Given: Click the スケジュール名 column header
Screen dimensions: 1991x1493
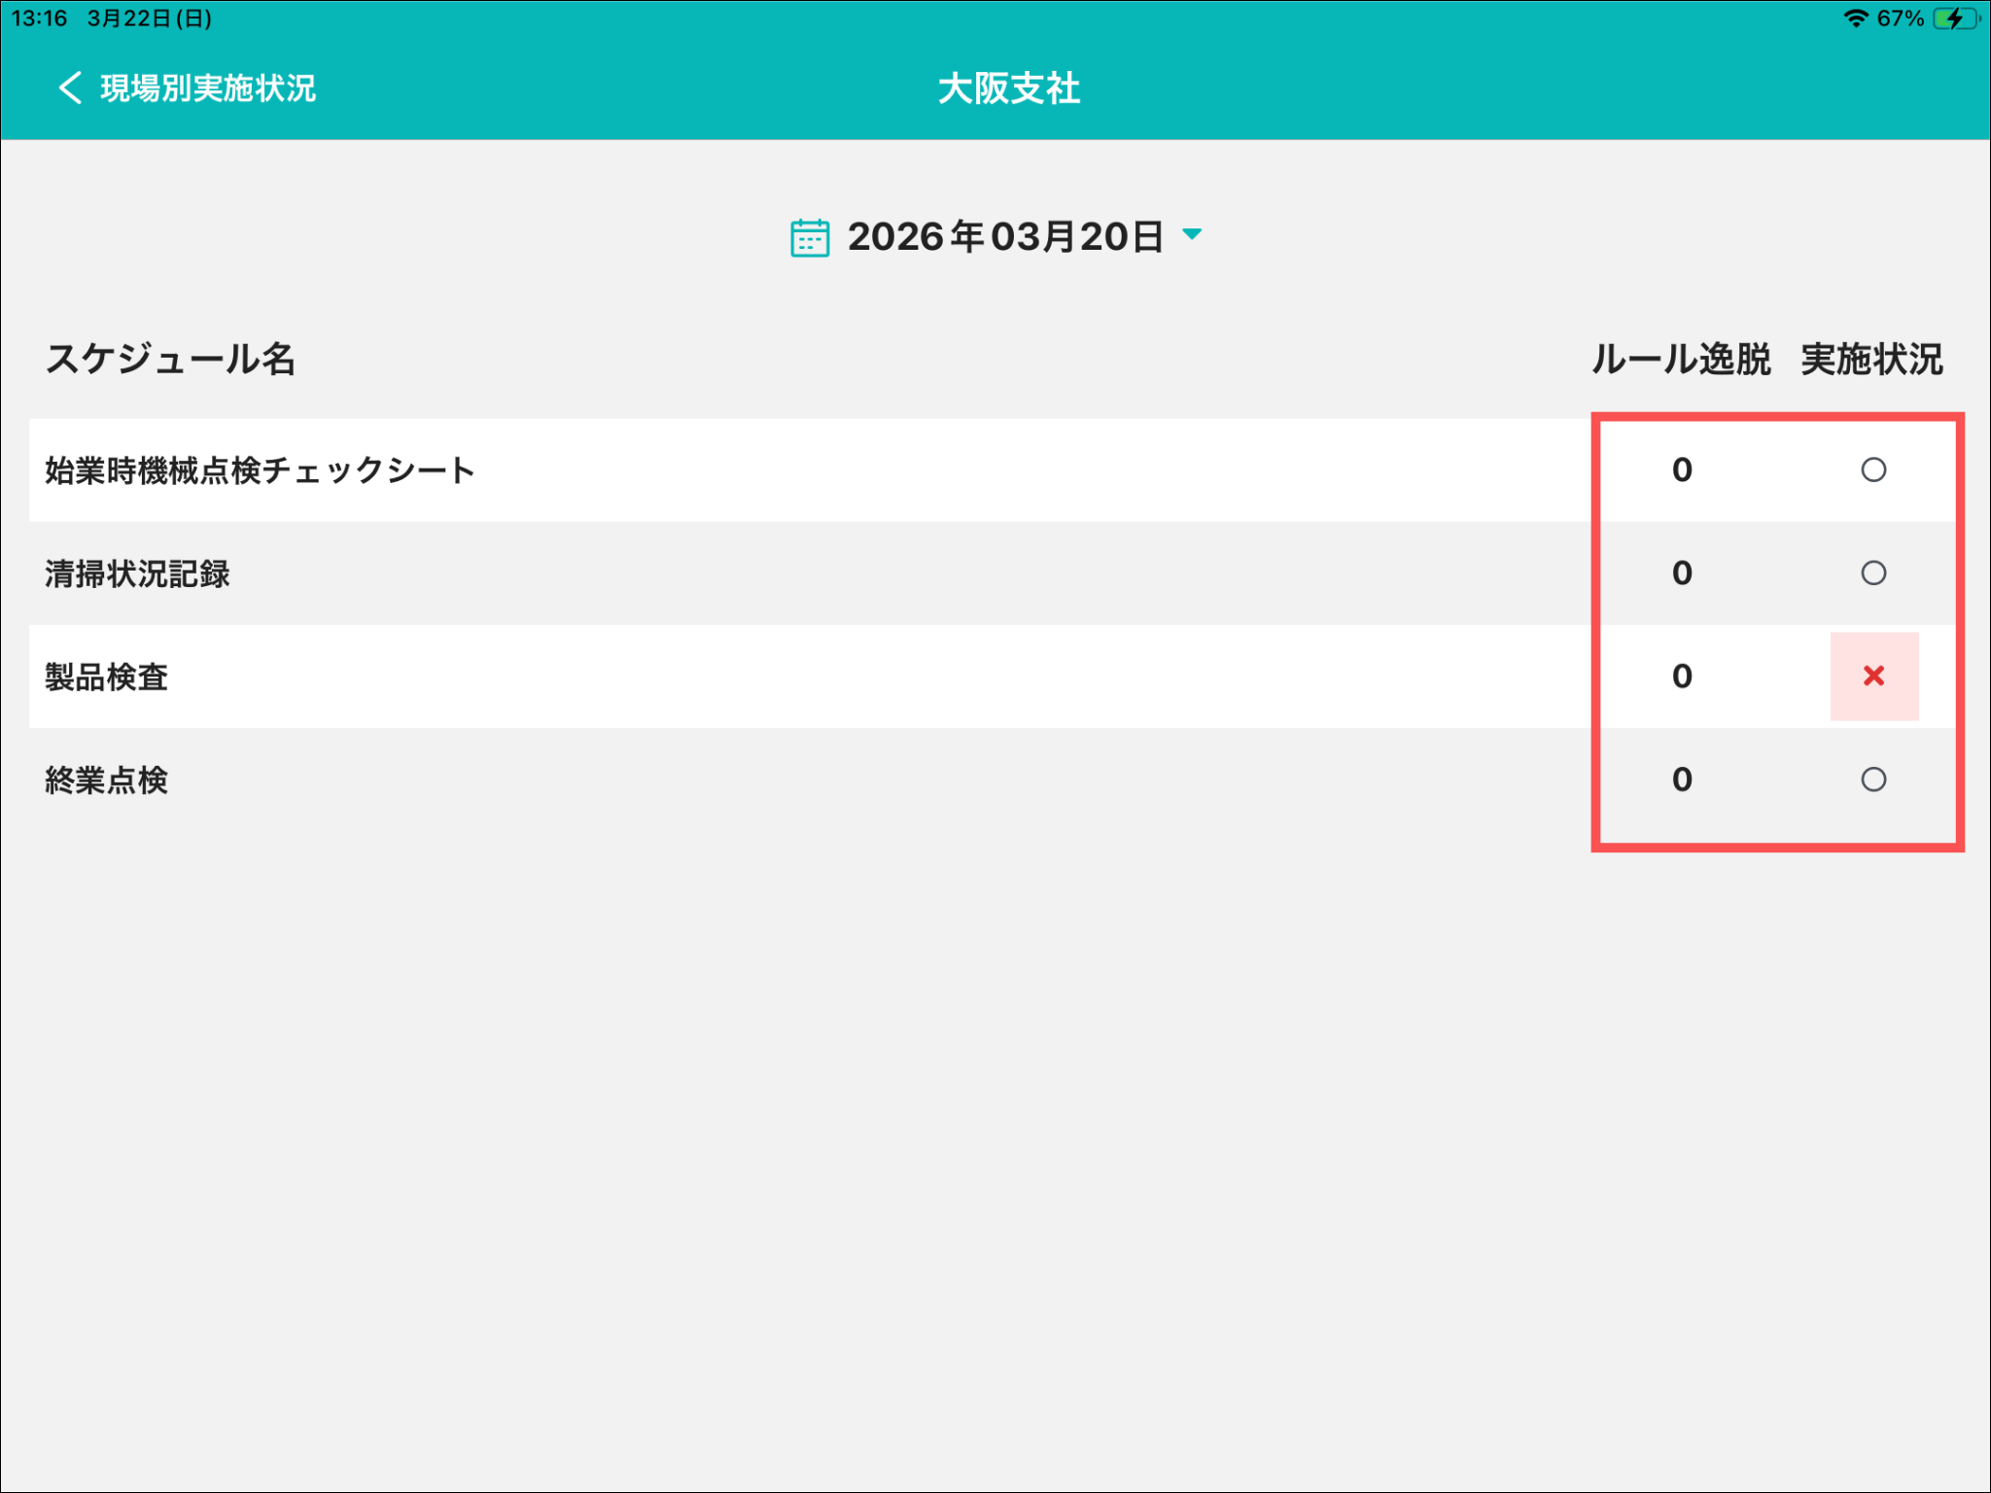Looking at the screenshot, I should [x=170, y=360].
